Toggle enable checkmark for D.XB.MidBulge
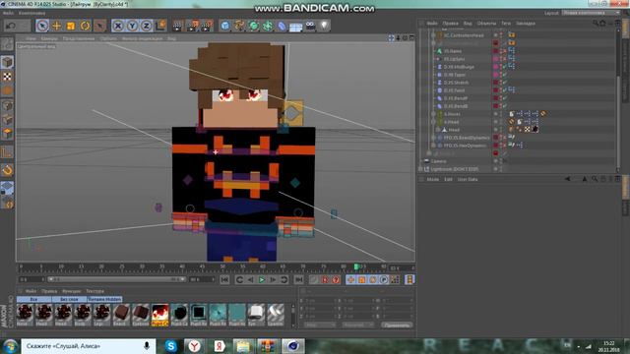The width and height of the screenshot is (630, 354). [x=505, y=67]
